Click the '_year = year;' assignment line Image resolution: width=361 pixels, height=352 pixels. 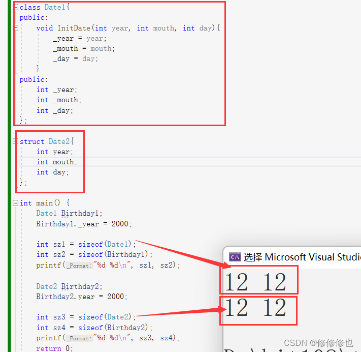coord(80,38)
